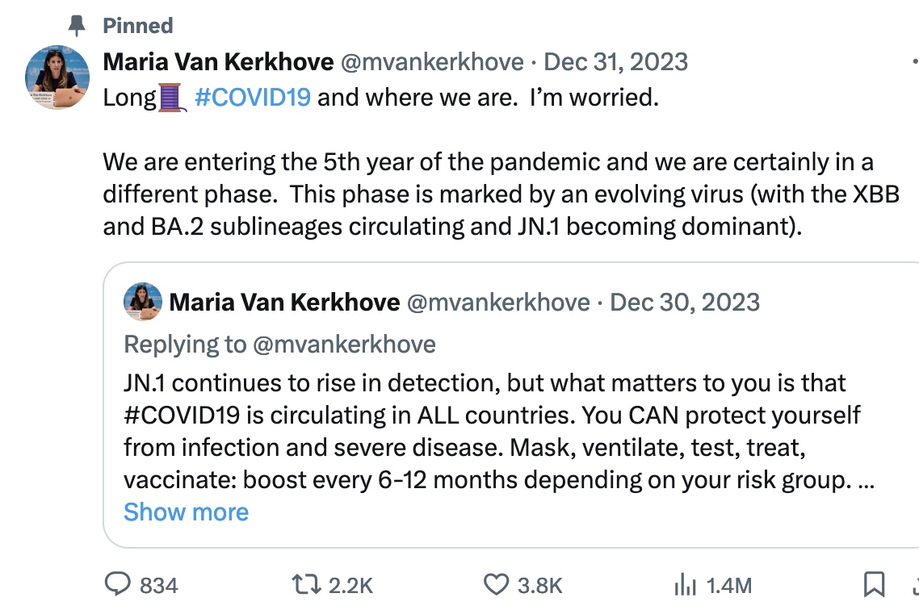Click the Pinned label text
This screenshot has width=919, height=610.
pyautogui.click(x=138, y=26)
